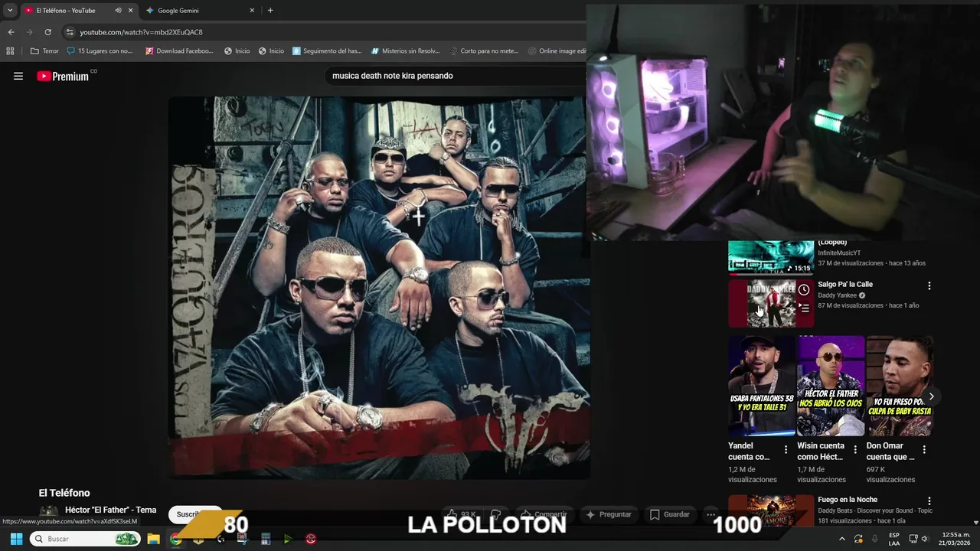Open the Chrome apps grid shortcut
Viewport: 980px width, 551px height.
10,51
